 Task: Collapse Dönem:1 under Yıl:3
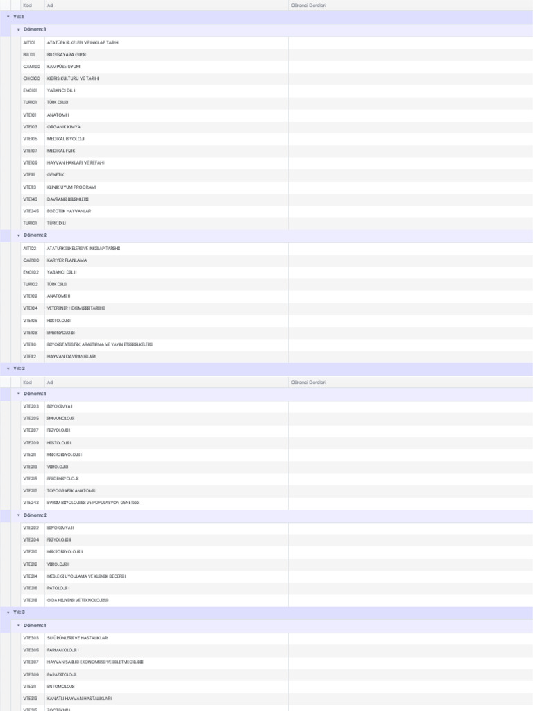19,626
